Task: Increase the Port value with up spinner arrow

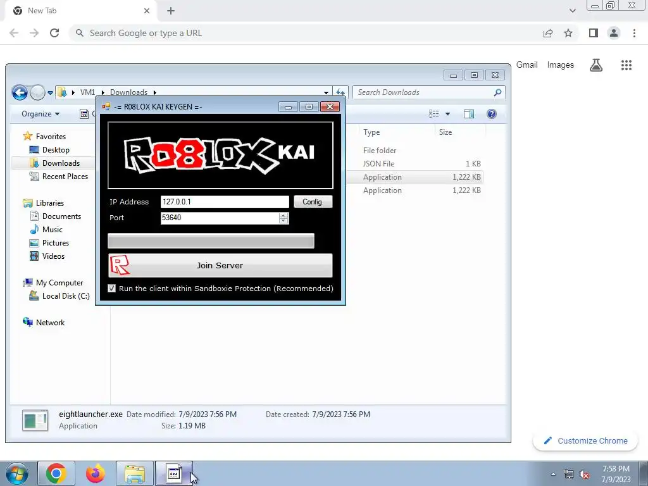Action: coord(283,215)
